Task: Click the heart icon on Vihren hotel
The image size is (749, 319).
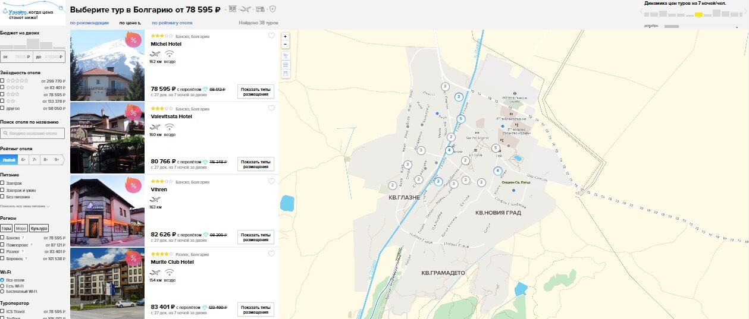Action: tap(271, 181)
